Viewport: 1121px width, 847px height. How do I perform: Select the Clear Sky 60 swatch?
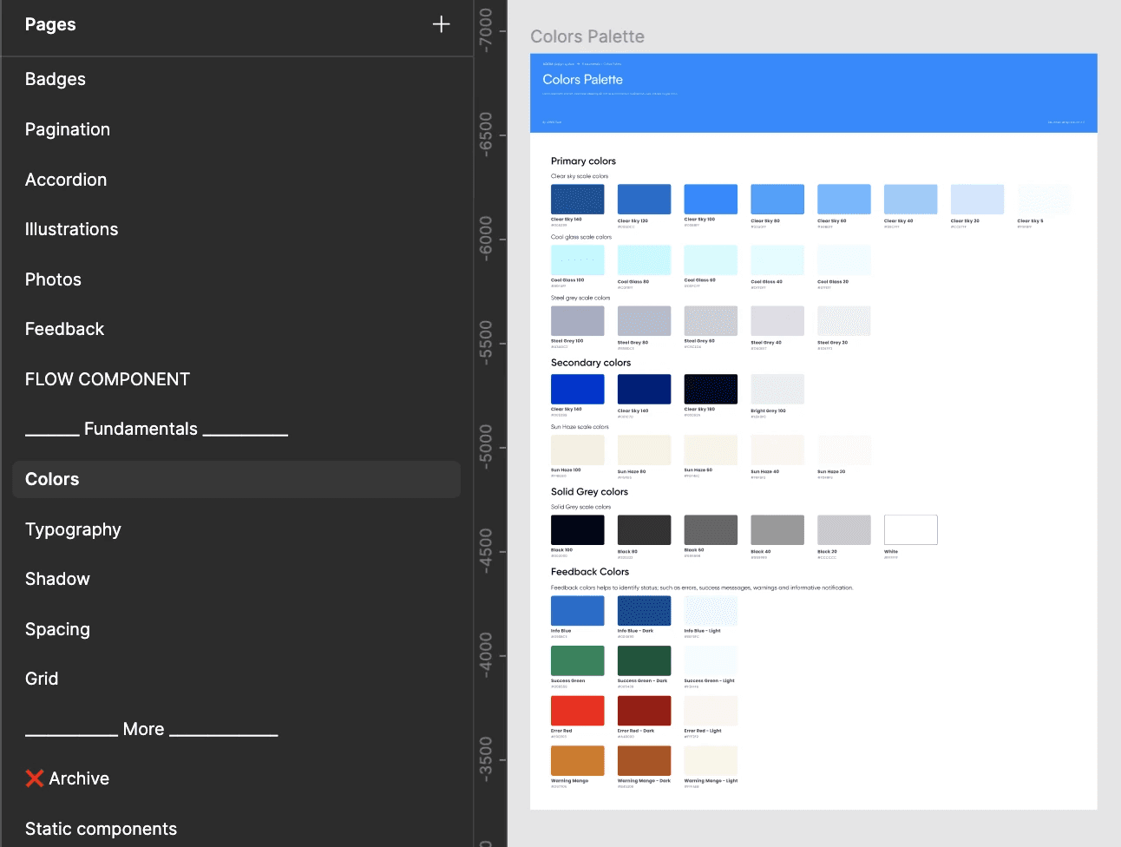click(844, 199)
